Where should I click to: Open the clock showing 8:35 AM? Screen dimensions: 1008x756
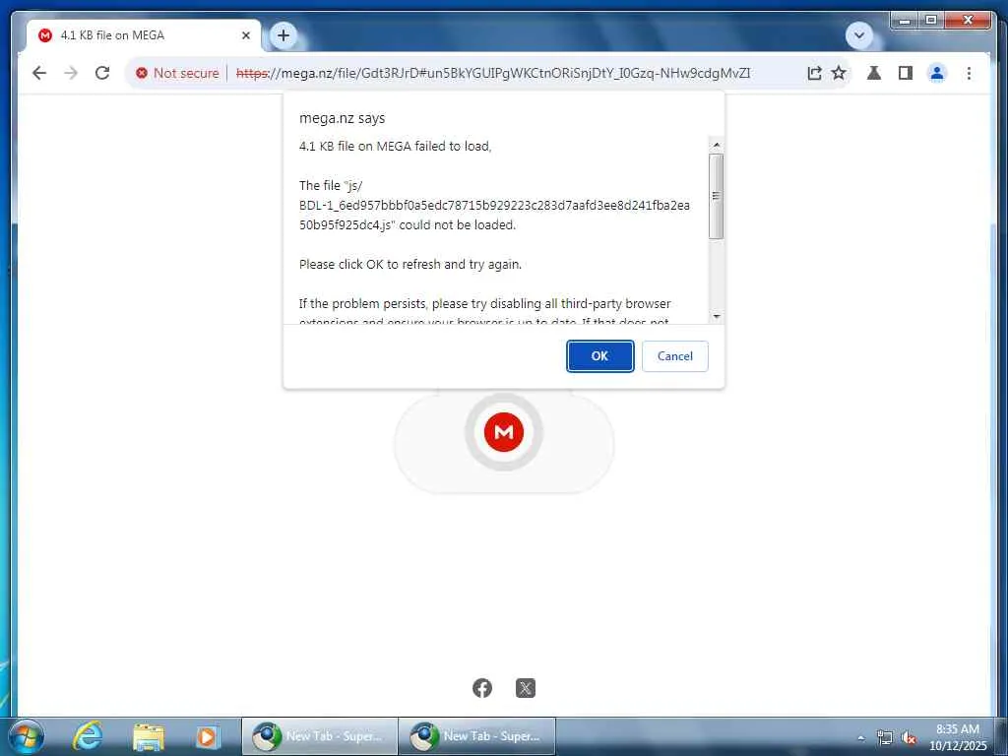958,736
